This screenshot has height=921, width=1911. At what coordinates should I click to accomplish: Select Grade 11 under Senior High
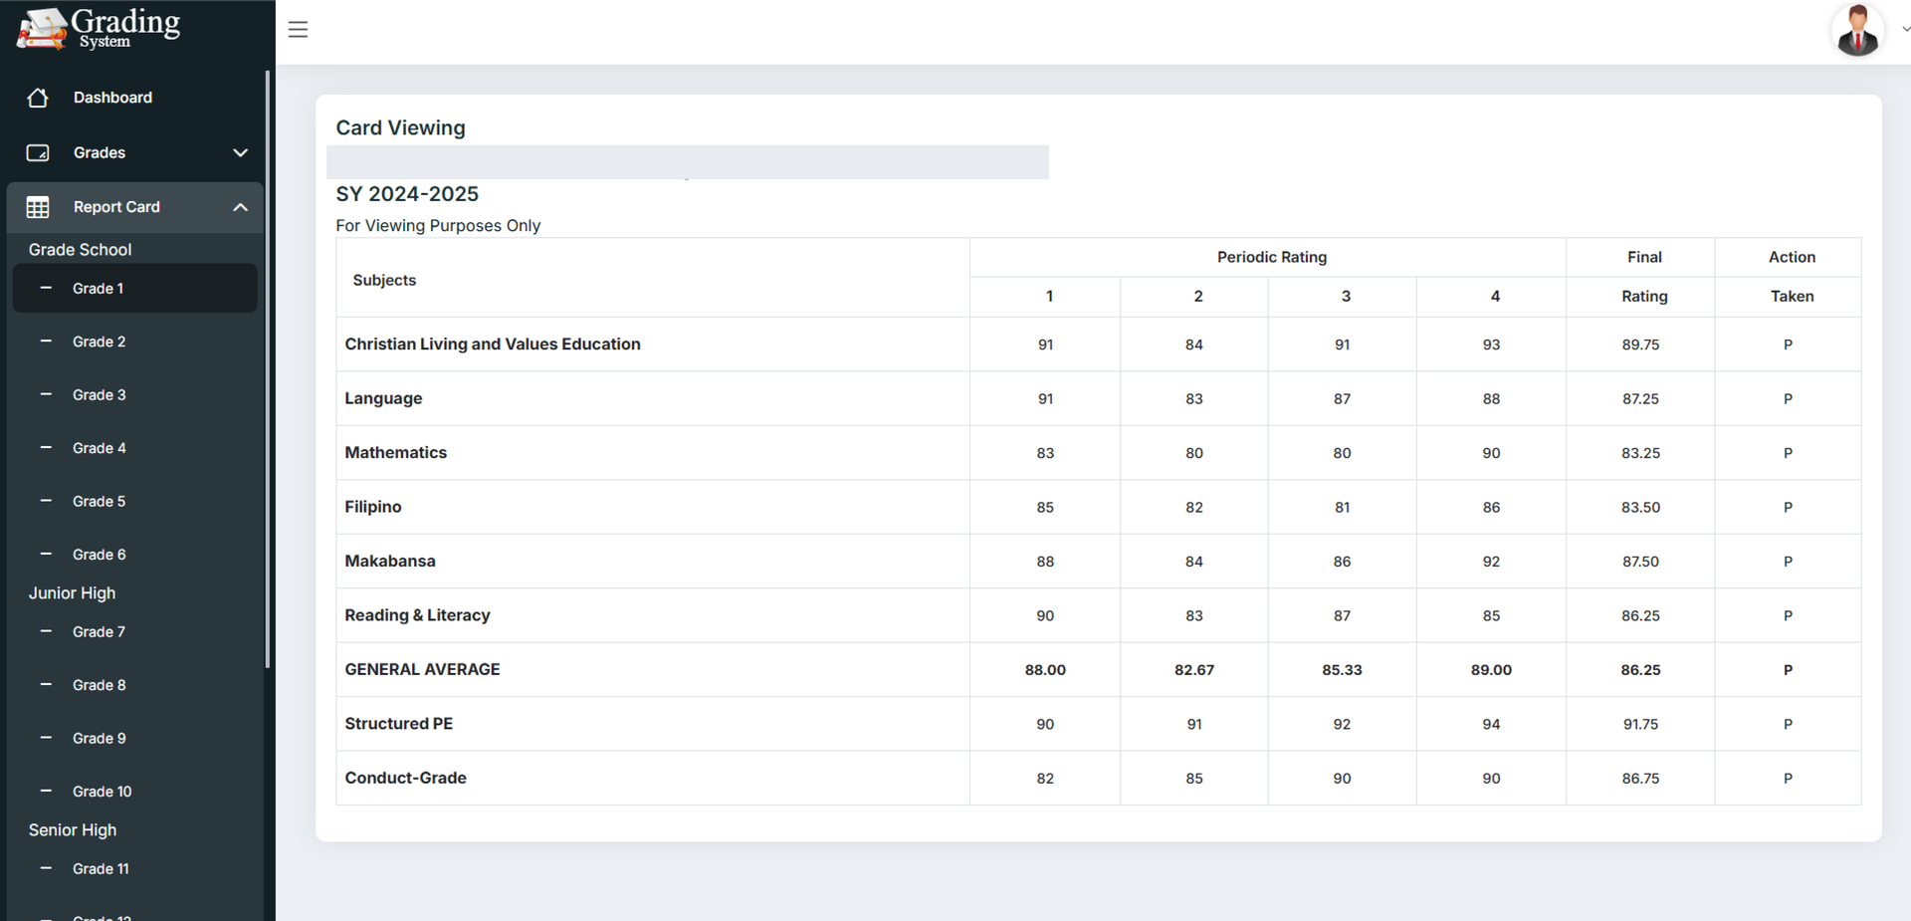(101, 869)
